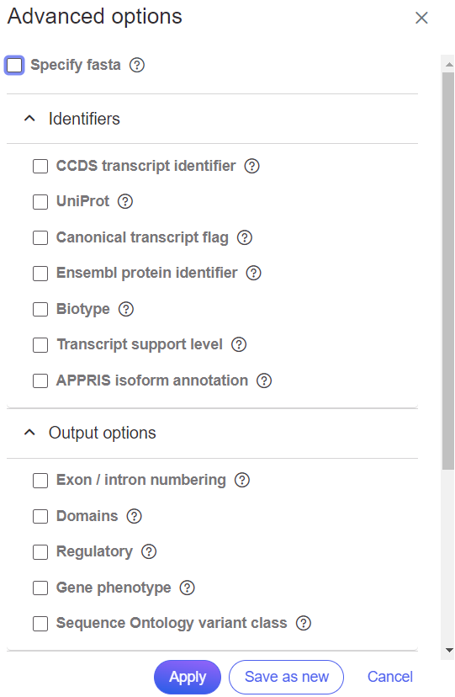The height and width of the screenshot is (697, 455).
Task: Collapse the Output options section
Action: click(29, 433)
